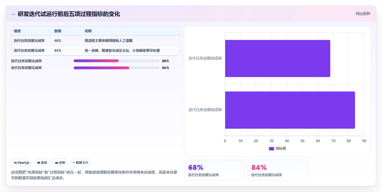Click the 对比矩阵 label in the header
The width and height of the screenshot is (382, 192).
[363, 14]
